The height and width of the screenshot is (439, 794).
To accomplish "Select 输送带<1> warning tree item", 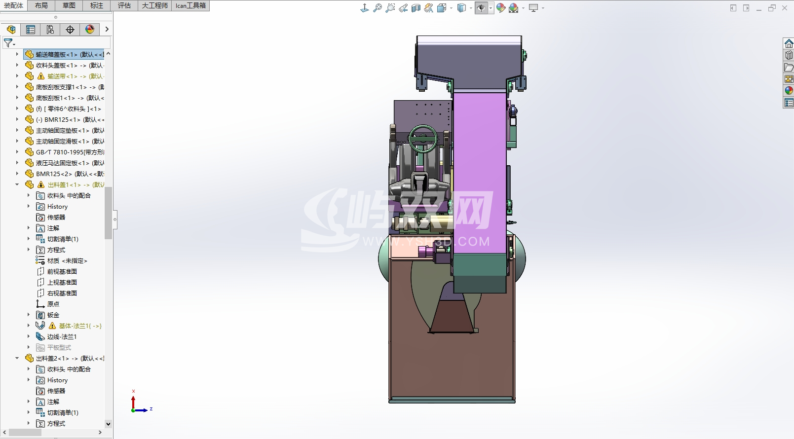I will (x=64, y=76).
